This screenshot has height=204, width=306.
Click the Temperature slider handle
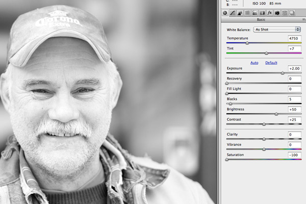click(x=247, y=43)
